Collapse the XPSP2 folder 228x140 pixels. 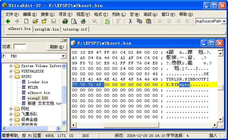[x=11, y=77]
